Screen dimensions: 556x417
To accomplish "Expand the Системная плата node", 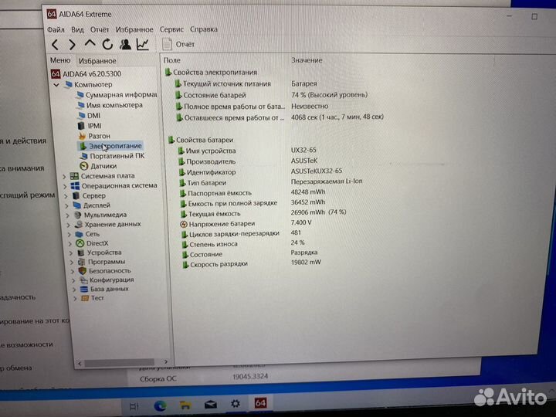I will tap(64, 176).
